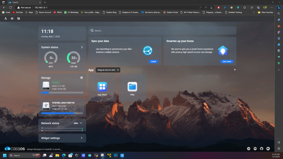This screenshot has width=283, height=159.
Task: Open the CasaOS GitHub link icon
Action: 261,148
